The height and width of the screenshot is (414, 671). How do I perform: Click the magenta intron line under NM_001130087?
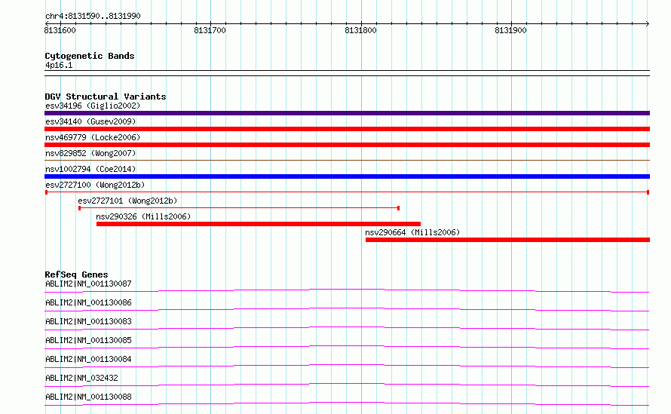pyautogui.click(x=347, y=290)
